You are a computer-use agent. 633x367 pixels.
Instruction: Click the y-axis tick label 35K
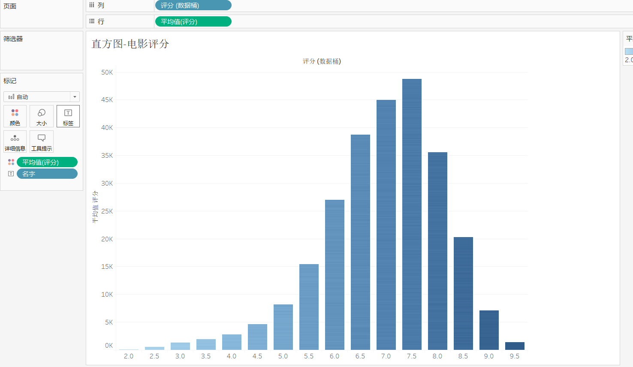tap(107, 156)
